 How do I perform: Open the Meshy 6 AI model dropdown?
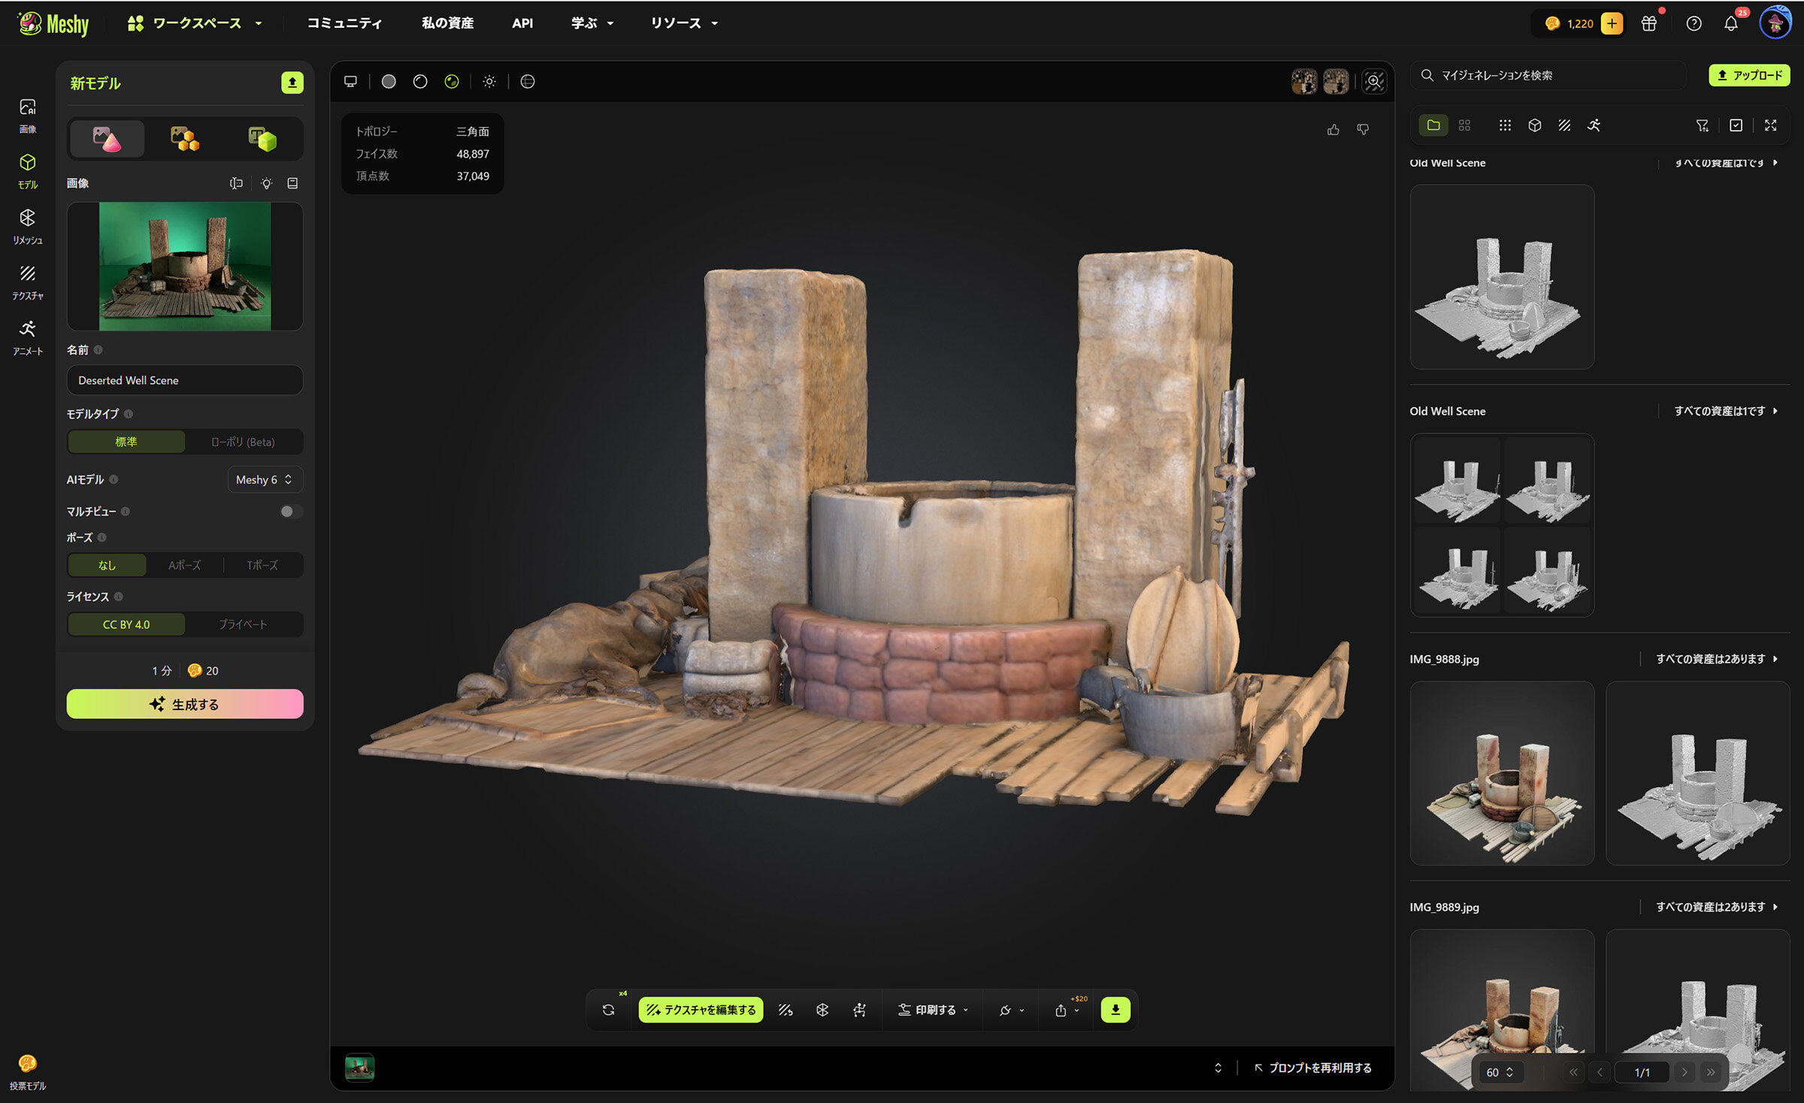pos(264,479)
